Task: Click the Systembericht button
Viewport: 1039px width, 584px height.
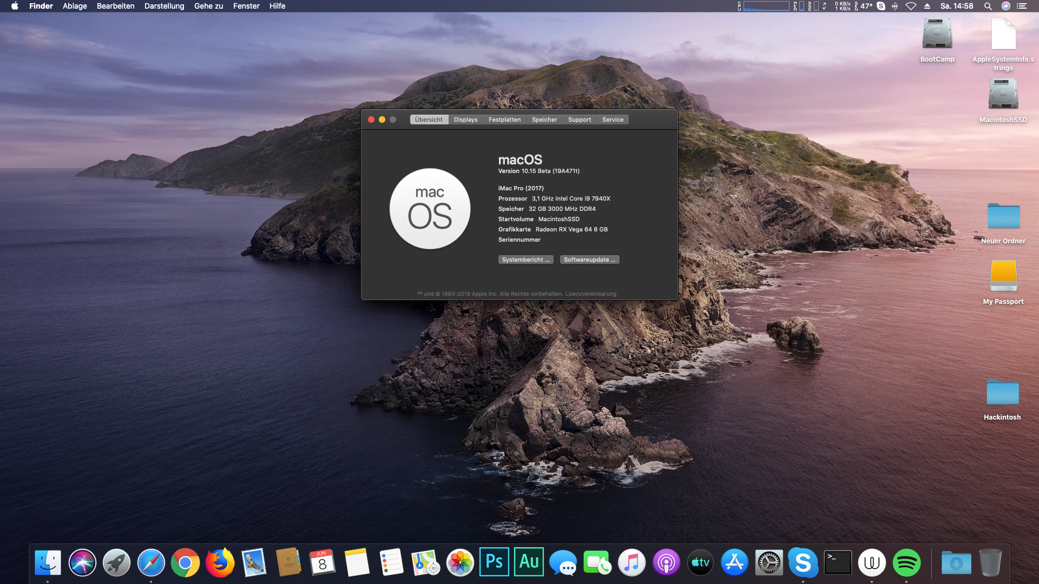Action: coord(525,260)
